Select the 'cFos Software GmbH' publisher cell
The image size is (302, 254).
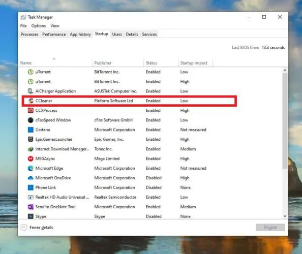click(113, 120)
